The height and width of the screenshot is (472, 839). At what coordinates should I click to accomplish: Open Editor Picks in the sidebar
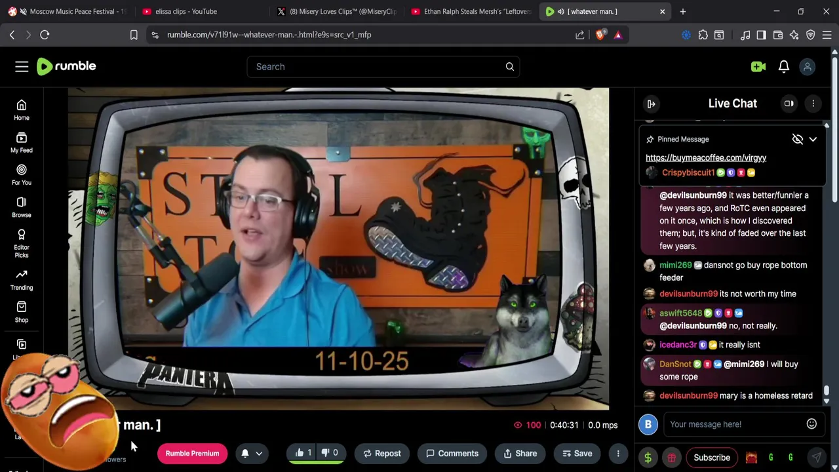[x=22, y=243]
